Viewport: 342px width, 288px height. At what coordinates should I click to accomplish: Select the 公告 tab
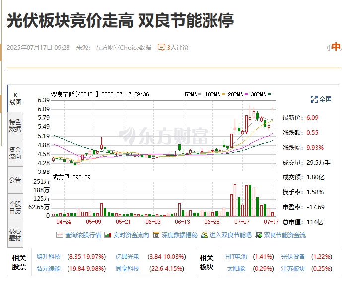(x=15, y=180)
